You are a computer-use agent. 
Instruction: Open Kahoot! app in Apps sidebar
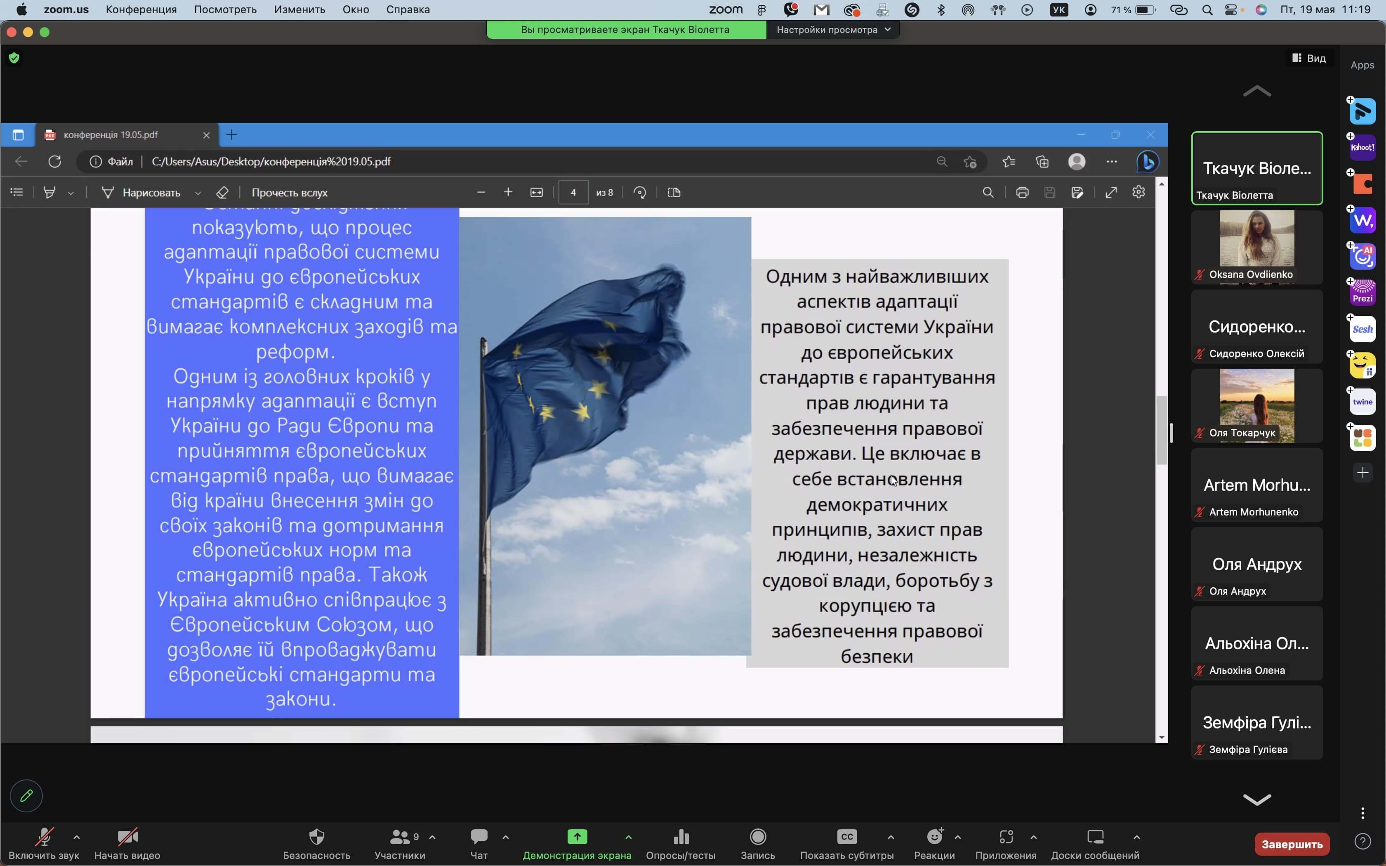click(x=1362, y=147)
